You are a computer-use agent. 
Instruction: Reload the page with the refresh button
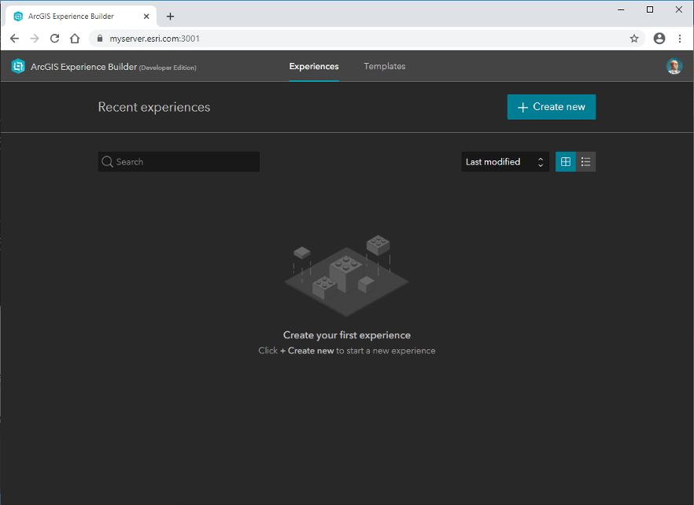[x=54, y=38]
